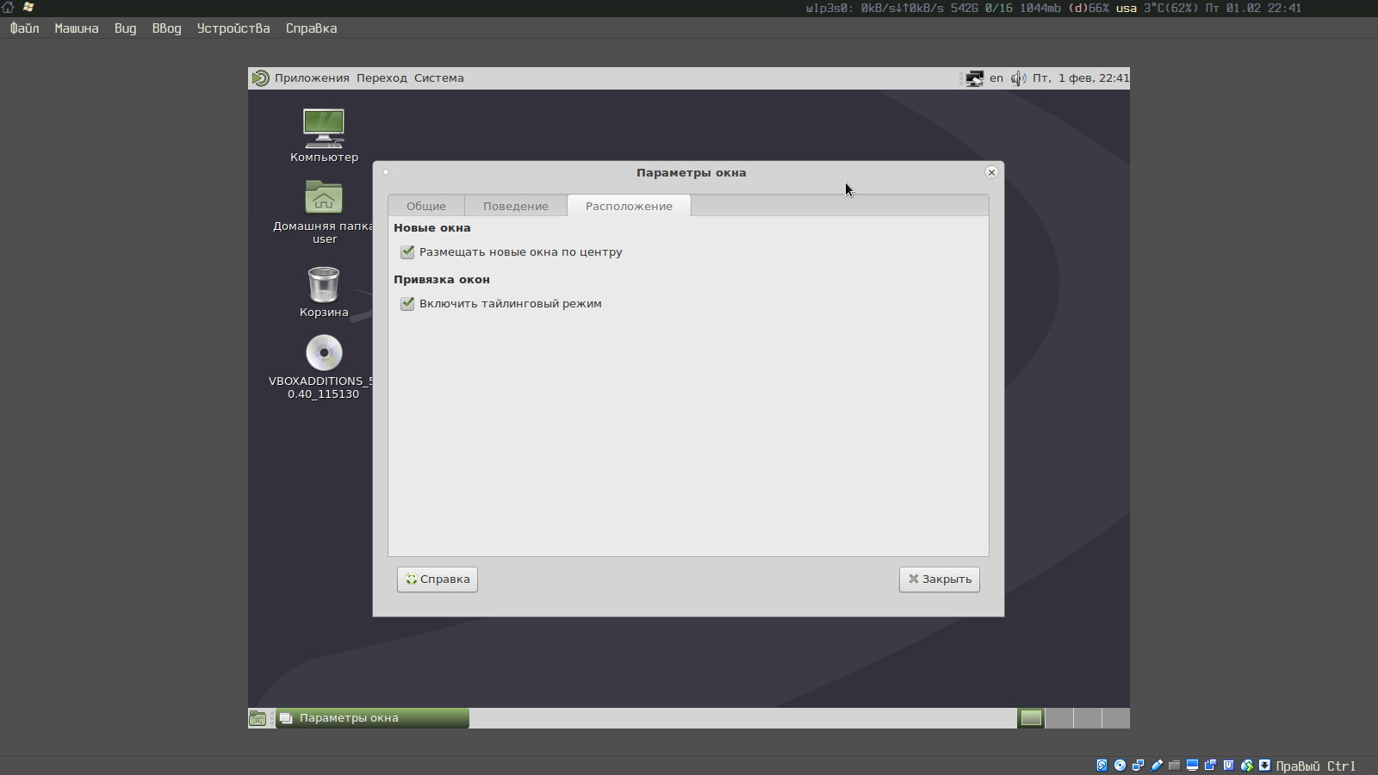Open the Приложения menu
1378x775 pixels.
312,78
